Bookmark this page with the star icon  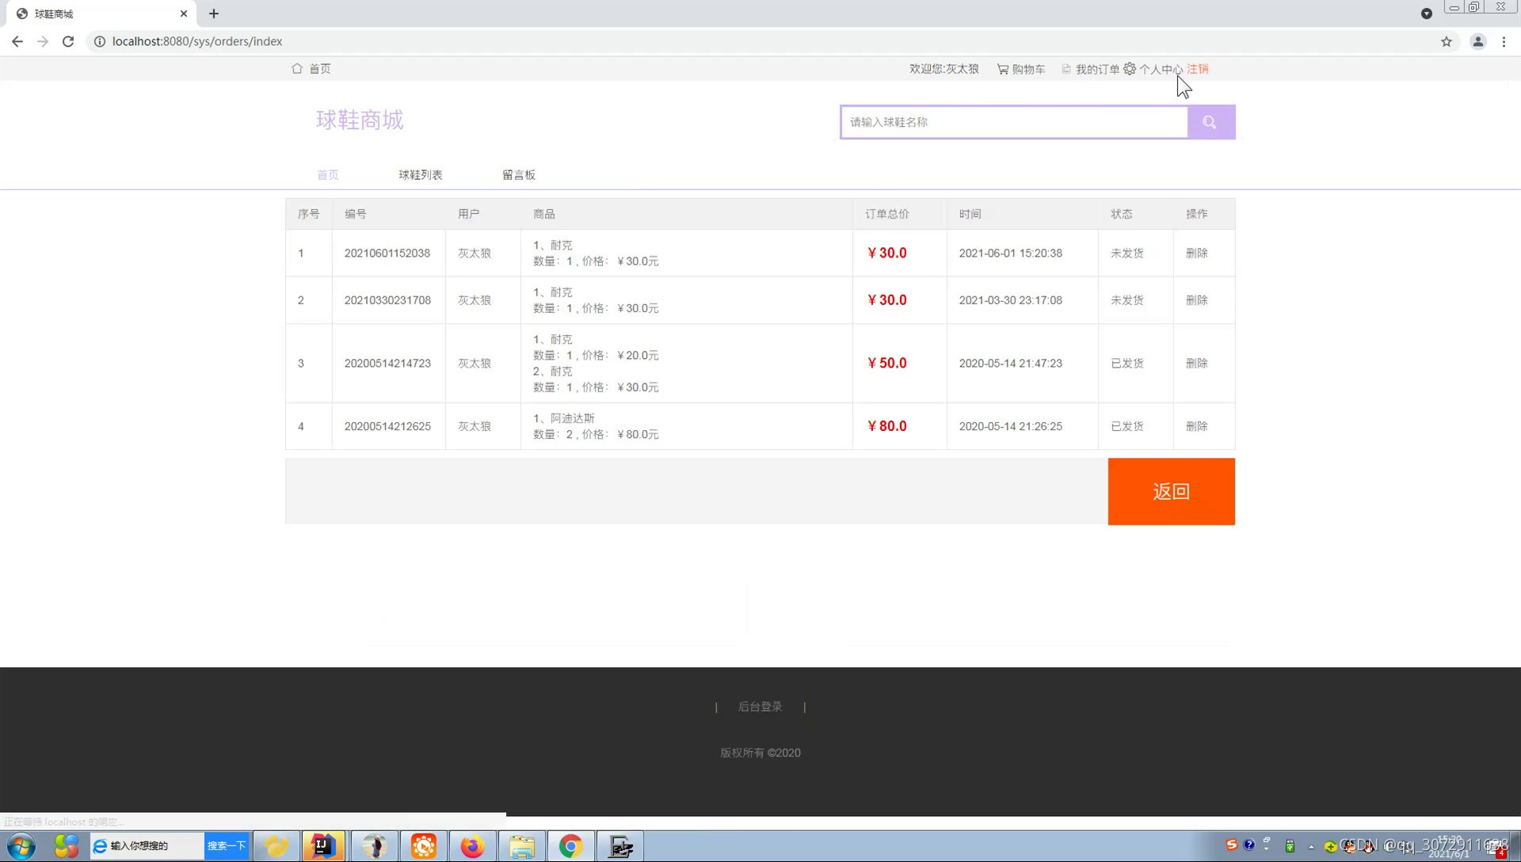(1447, 41)
